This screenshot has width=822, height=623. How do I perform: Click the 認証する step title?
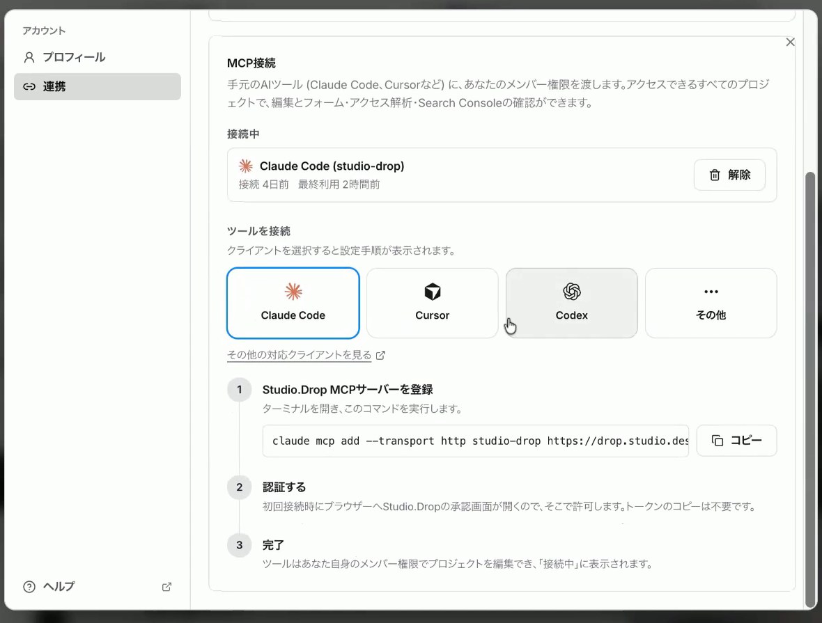click(284, 487)
